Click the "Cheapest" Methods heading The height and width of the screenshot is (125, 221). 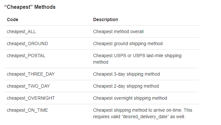coord(30,7)
